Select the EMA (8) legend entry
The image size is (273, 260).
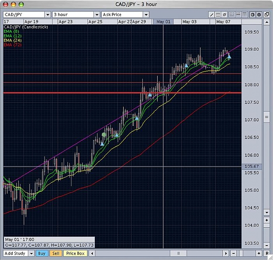coord(11,31)
